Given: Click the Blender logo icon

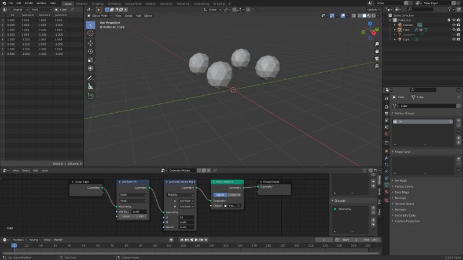Looking at the screenshot, I should pyautogui.click(x=4, y=3).
